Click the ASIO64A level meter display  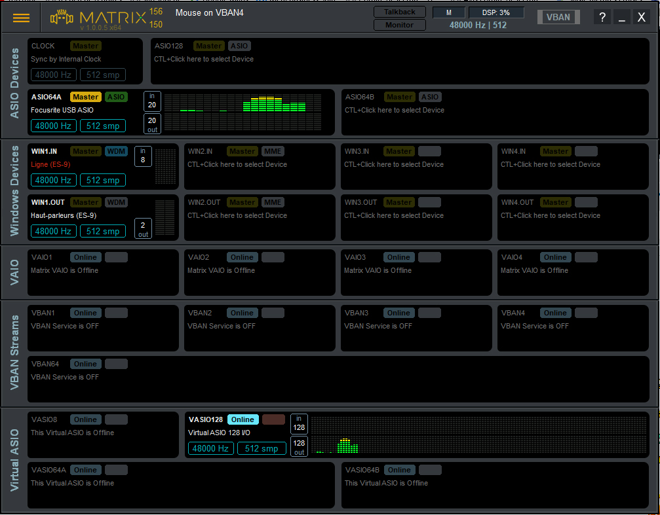[x=243, y=113]
